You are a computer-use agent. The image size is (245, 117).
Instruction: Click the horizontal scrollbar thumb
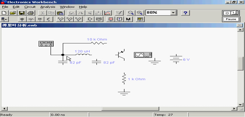[x=130, y=109]
